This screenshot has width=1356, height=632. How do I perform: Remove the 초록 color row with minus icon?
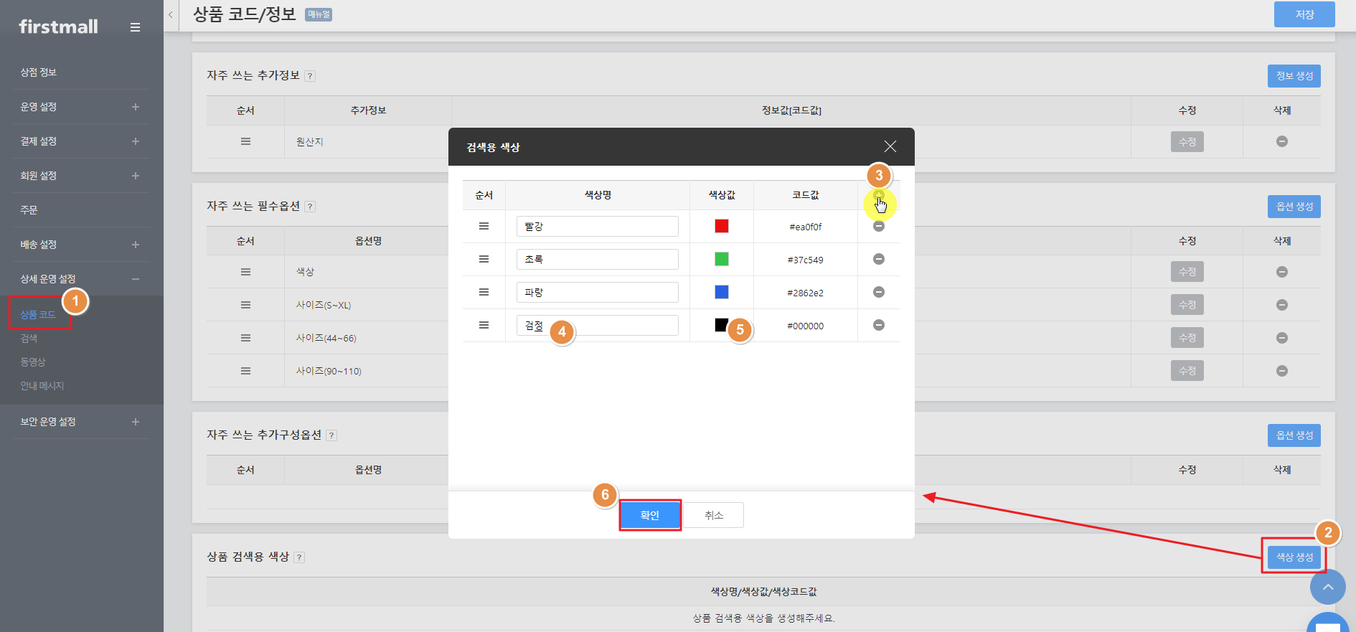pos(878,259)
